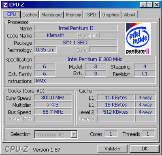Screen dimensions: 162x155
Task: Minimize the CPU-Z window
Action: [143, 5]
